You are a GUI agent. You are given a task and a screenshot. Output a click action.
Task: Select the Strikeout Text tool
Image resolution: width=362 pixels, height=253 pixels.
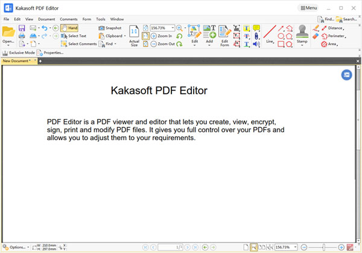point(247,36)
